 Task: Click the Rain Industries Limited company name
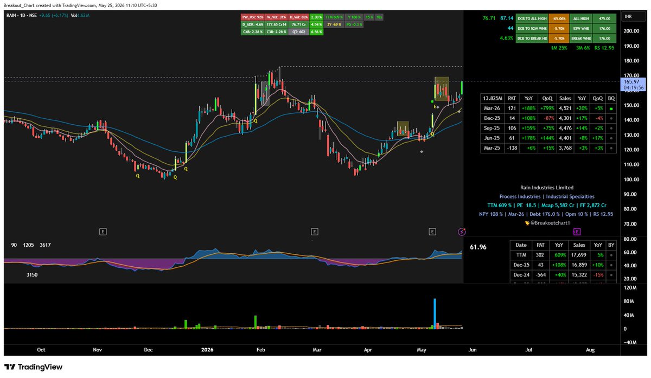click(x=547, y=188)
